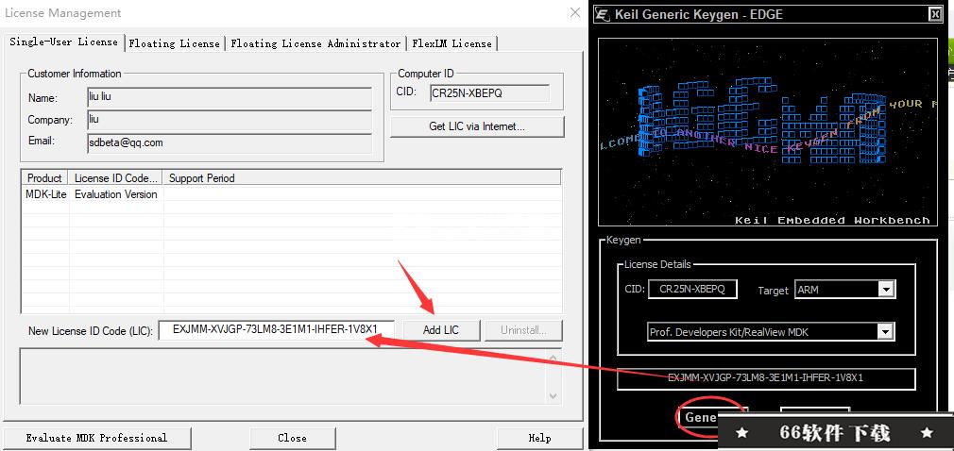Click the Close button in License Management
The height and width of the screenshot is (451, 954).
click(x=292, y=438)
